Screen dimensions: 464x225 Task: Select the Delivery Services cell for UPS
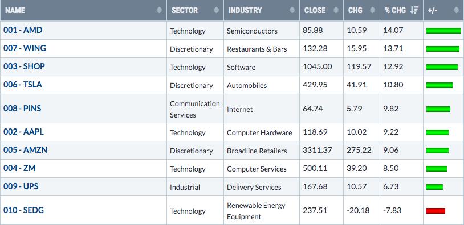tap(254, 188)
